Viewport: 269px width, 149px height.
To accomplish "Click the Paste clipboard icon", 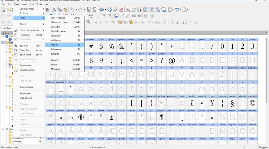I will click(x=65, y=10).
